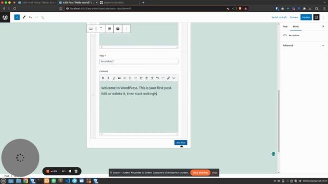Viewport: 328px width, 184px height.
Task: Hide the Loom sharing notification bar
Action: coord(215,173)
